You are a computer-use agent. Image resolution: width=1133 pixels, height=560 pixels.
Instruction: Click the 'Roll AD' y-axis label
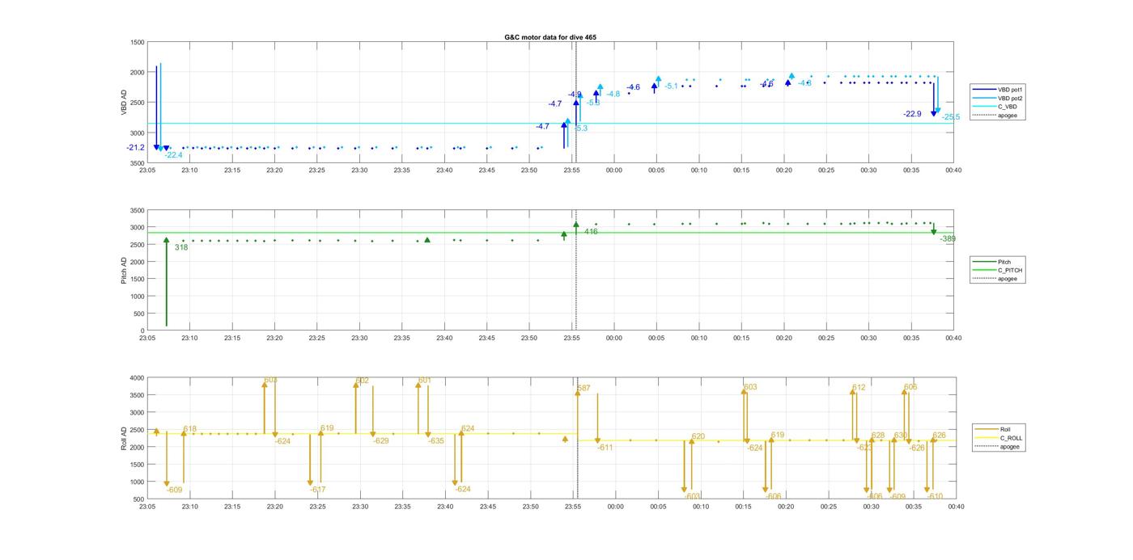125,438
